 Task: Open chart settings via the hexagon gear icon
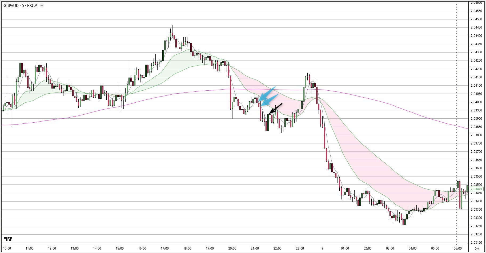click(477, 248)
